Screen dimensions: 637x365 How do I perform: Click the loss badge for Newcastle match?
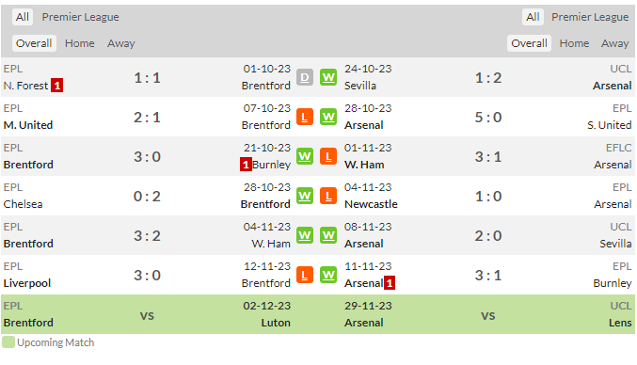[328, 196]
